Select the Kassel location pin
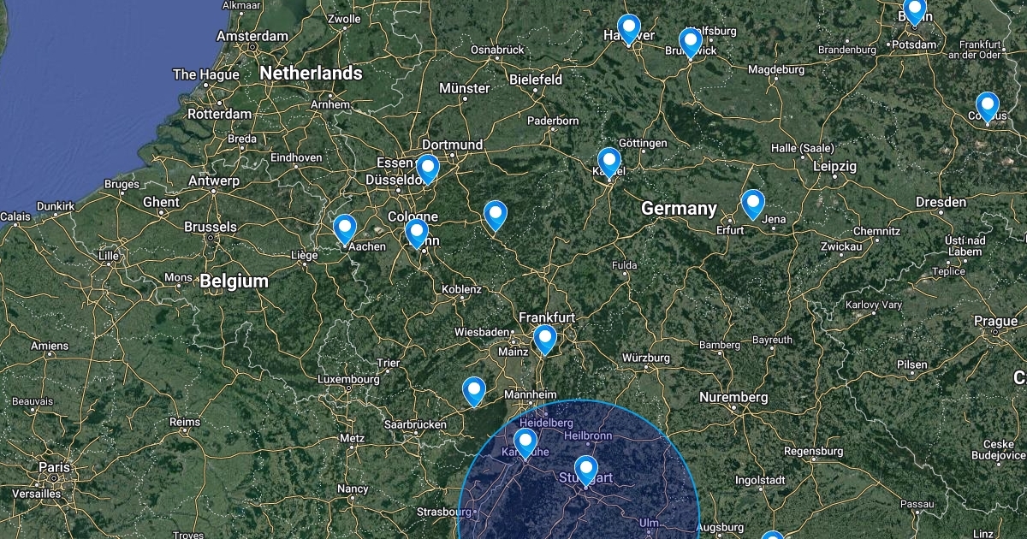The width and height of the screenshot is (1027, 539). 608,162
